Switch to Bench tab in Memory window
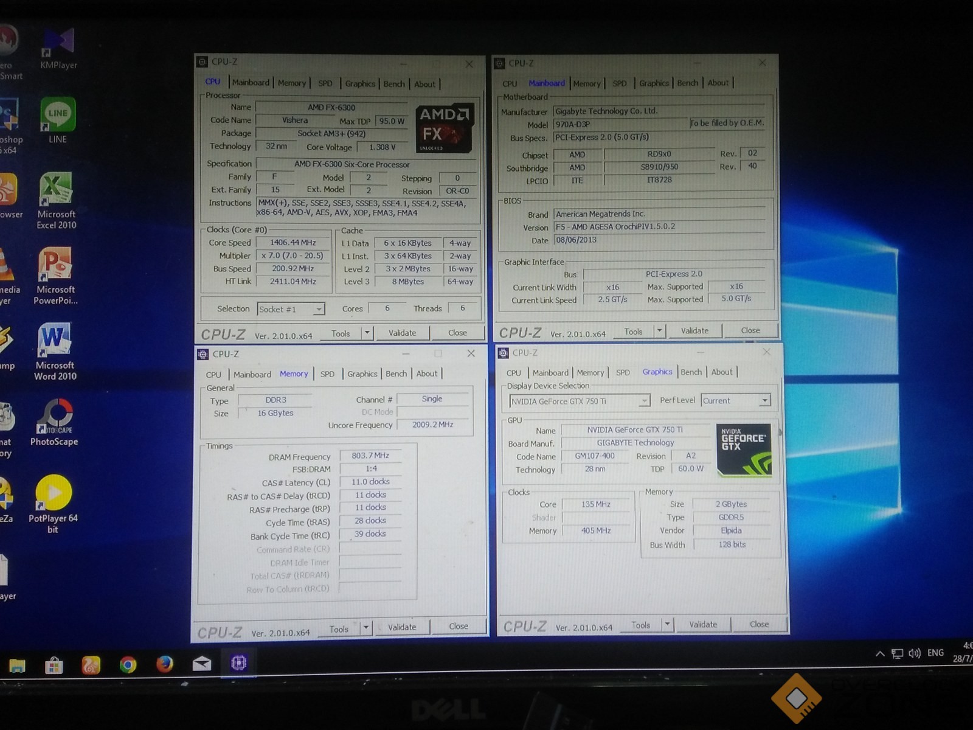The image size is (973, 730). point(396,374)
